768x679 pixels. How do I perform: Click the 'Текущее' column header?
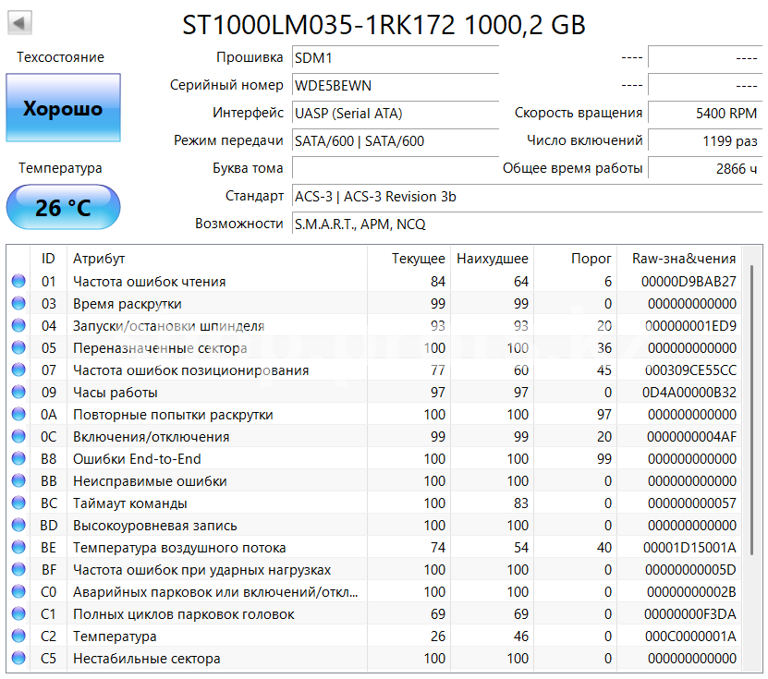pos(418,259)
